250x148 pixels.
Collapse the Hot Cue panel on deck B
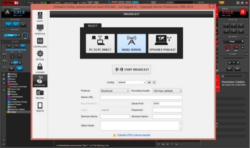click(247, 20)
